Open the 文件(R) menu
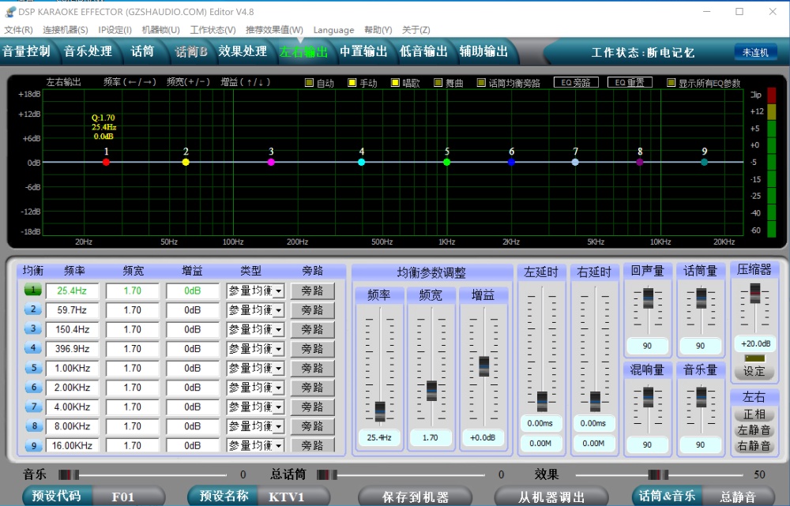The width and height of the screenshot is (790, 506). [18, 30]
